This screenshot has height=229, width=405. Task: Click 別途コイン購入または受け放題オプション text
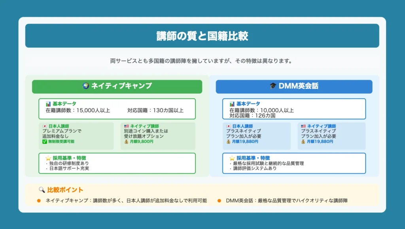[x=146, y=133]
